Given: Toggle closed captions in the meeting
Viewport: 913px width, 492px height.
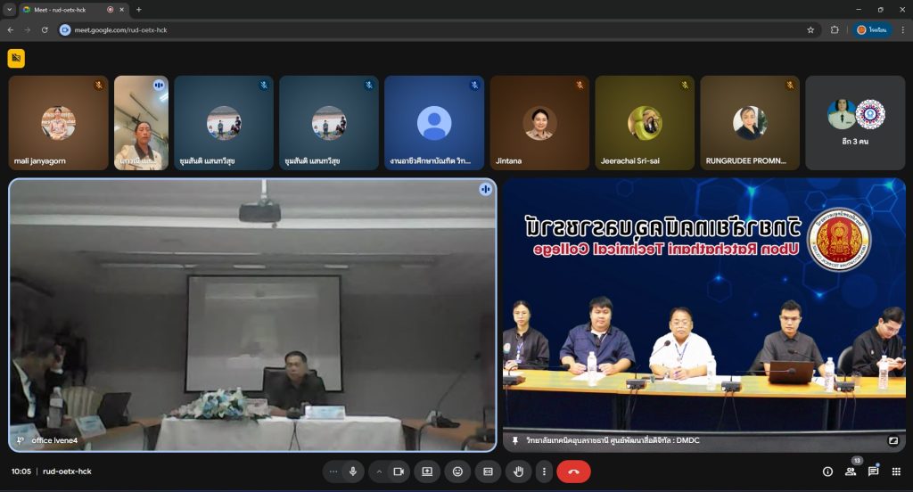Looking at the screenshot, I should click(x=488, y=471).
